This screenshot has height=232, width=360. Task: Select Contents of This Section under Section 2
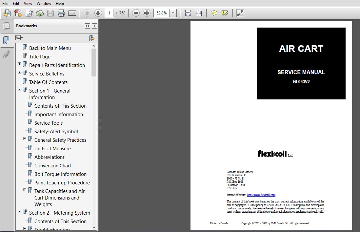60,221
